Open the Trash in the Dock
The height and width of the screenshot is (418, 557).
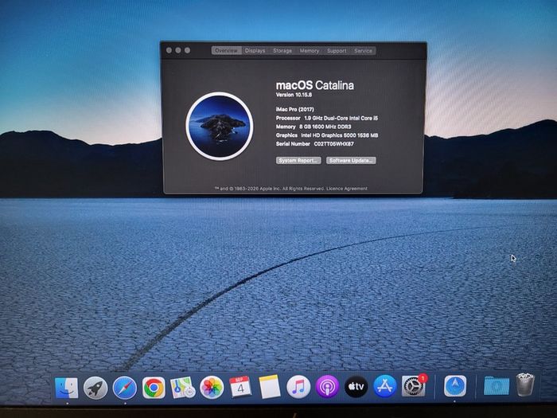[x=525, y=385]
